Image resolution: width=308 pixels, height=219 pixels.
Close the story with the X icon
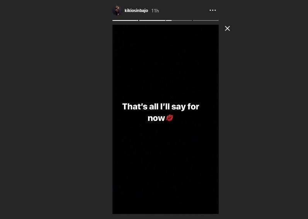227,29
